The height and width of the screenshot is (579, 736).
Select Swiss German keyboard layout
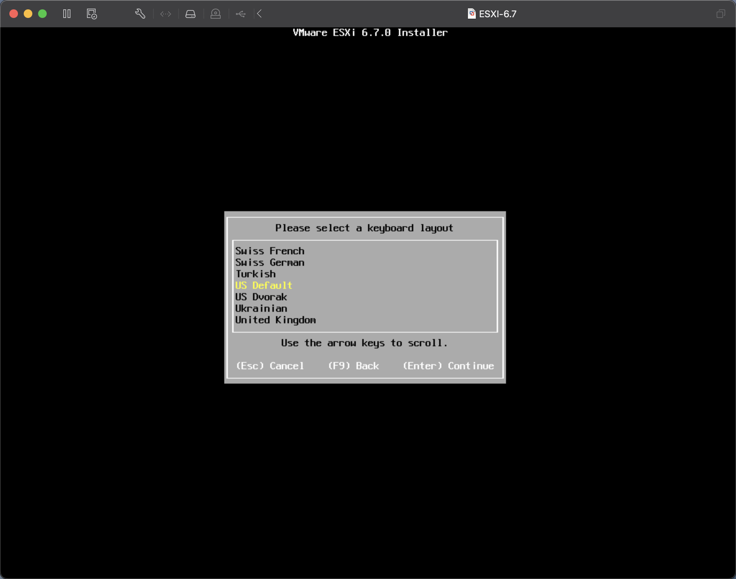click(270, 263)
